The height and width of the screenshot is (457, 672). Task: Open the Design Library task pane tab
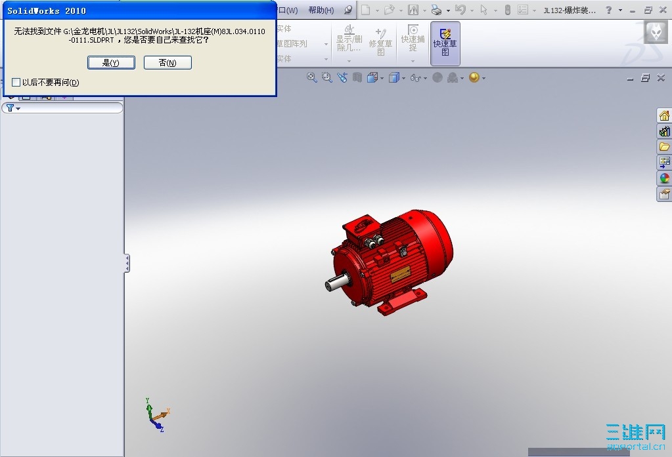click(x=664, y=131)
